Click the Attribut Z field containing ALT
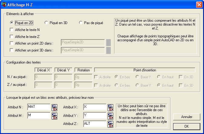The image size is (204, 134). coord(94,124)
